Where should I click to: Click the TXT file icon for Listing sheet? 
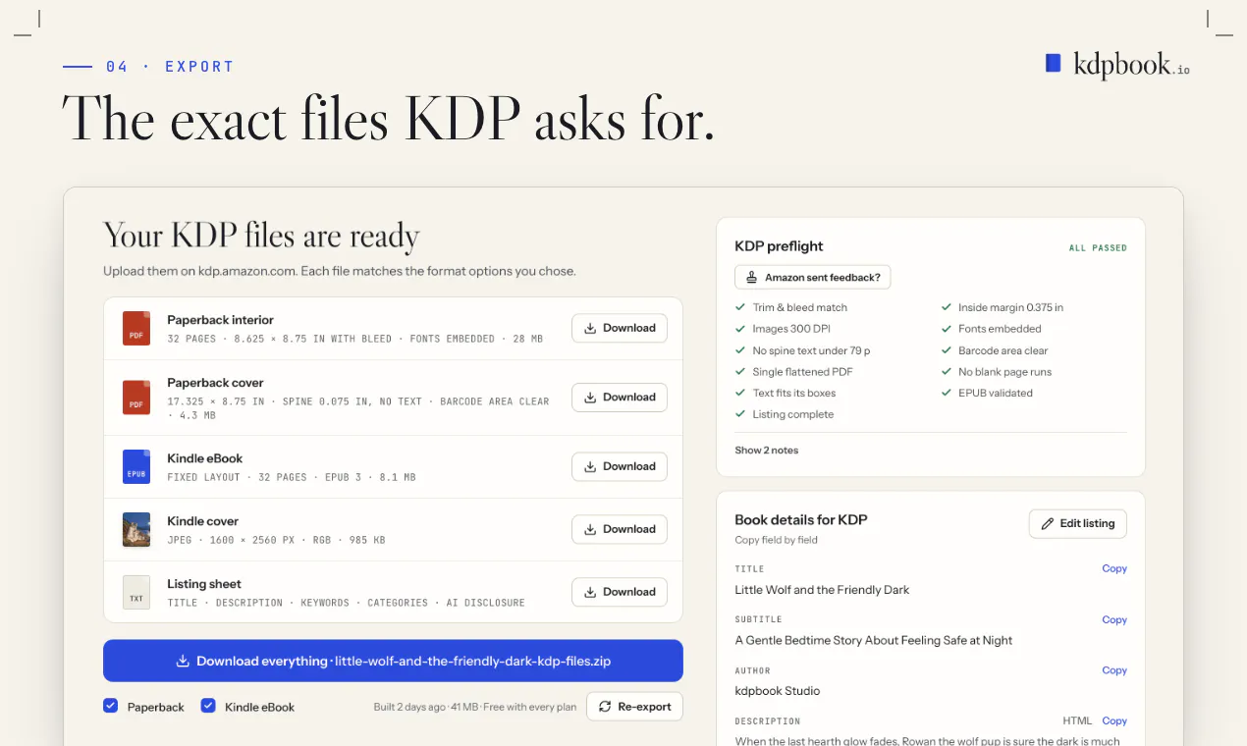[x=136, y=592]
